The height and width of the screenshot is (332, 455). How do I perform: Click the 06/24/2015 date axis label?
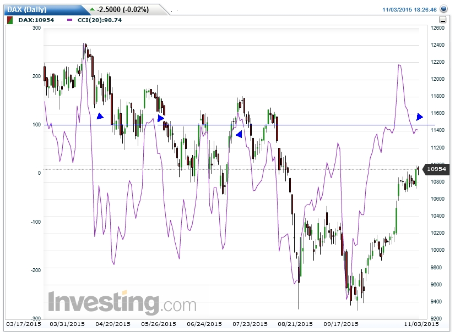[204, 324]
